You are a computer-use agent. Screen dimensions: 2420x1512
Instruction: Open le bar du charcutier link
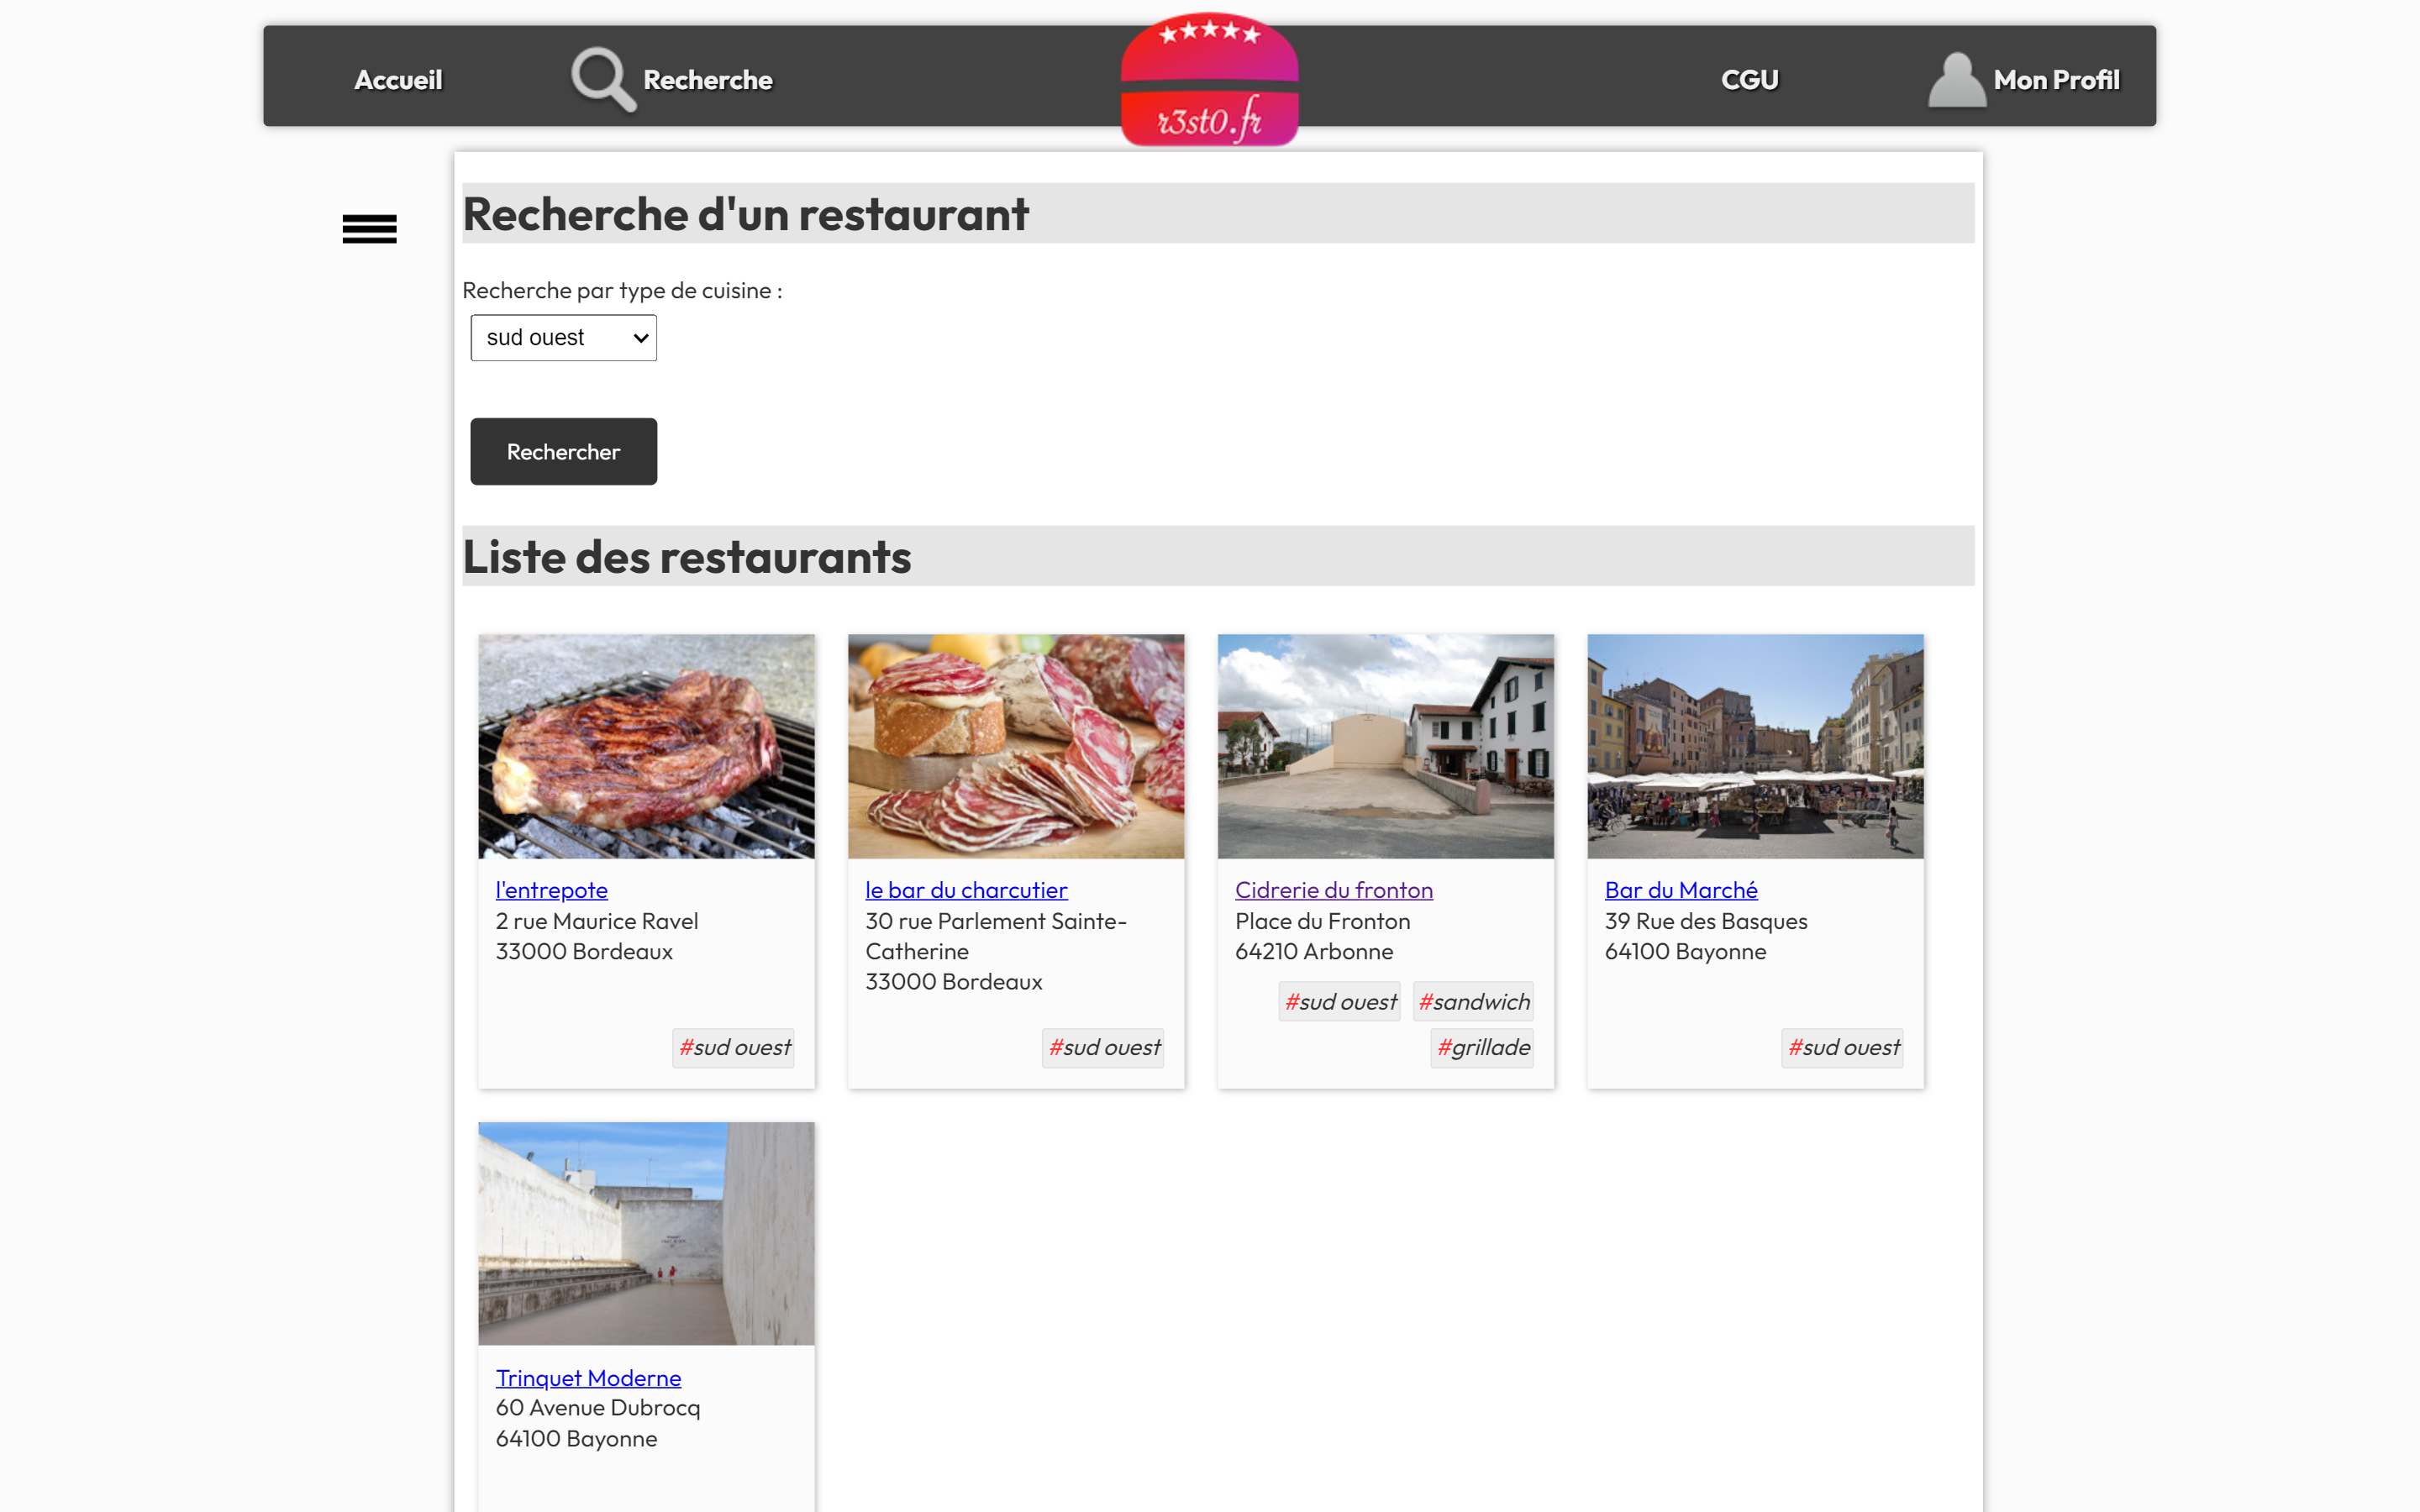coord(965,889)
